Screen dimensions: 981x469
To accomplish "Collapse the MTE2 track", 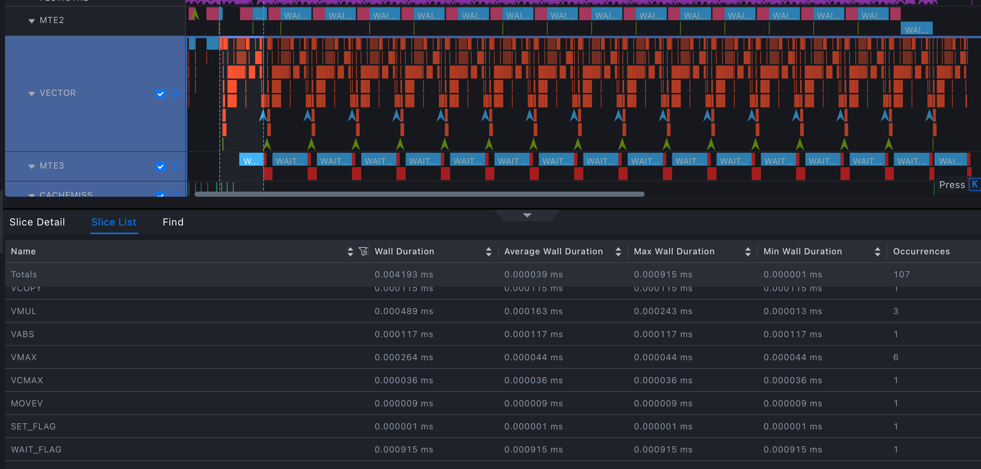I will [32, 21].
